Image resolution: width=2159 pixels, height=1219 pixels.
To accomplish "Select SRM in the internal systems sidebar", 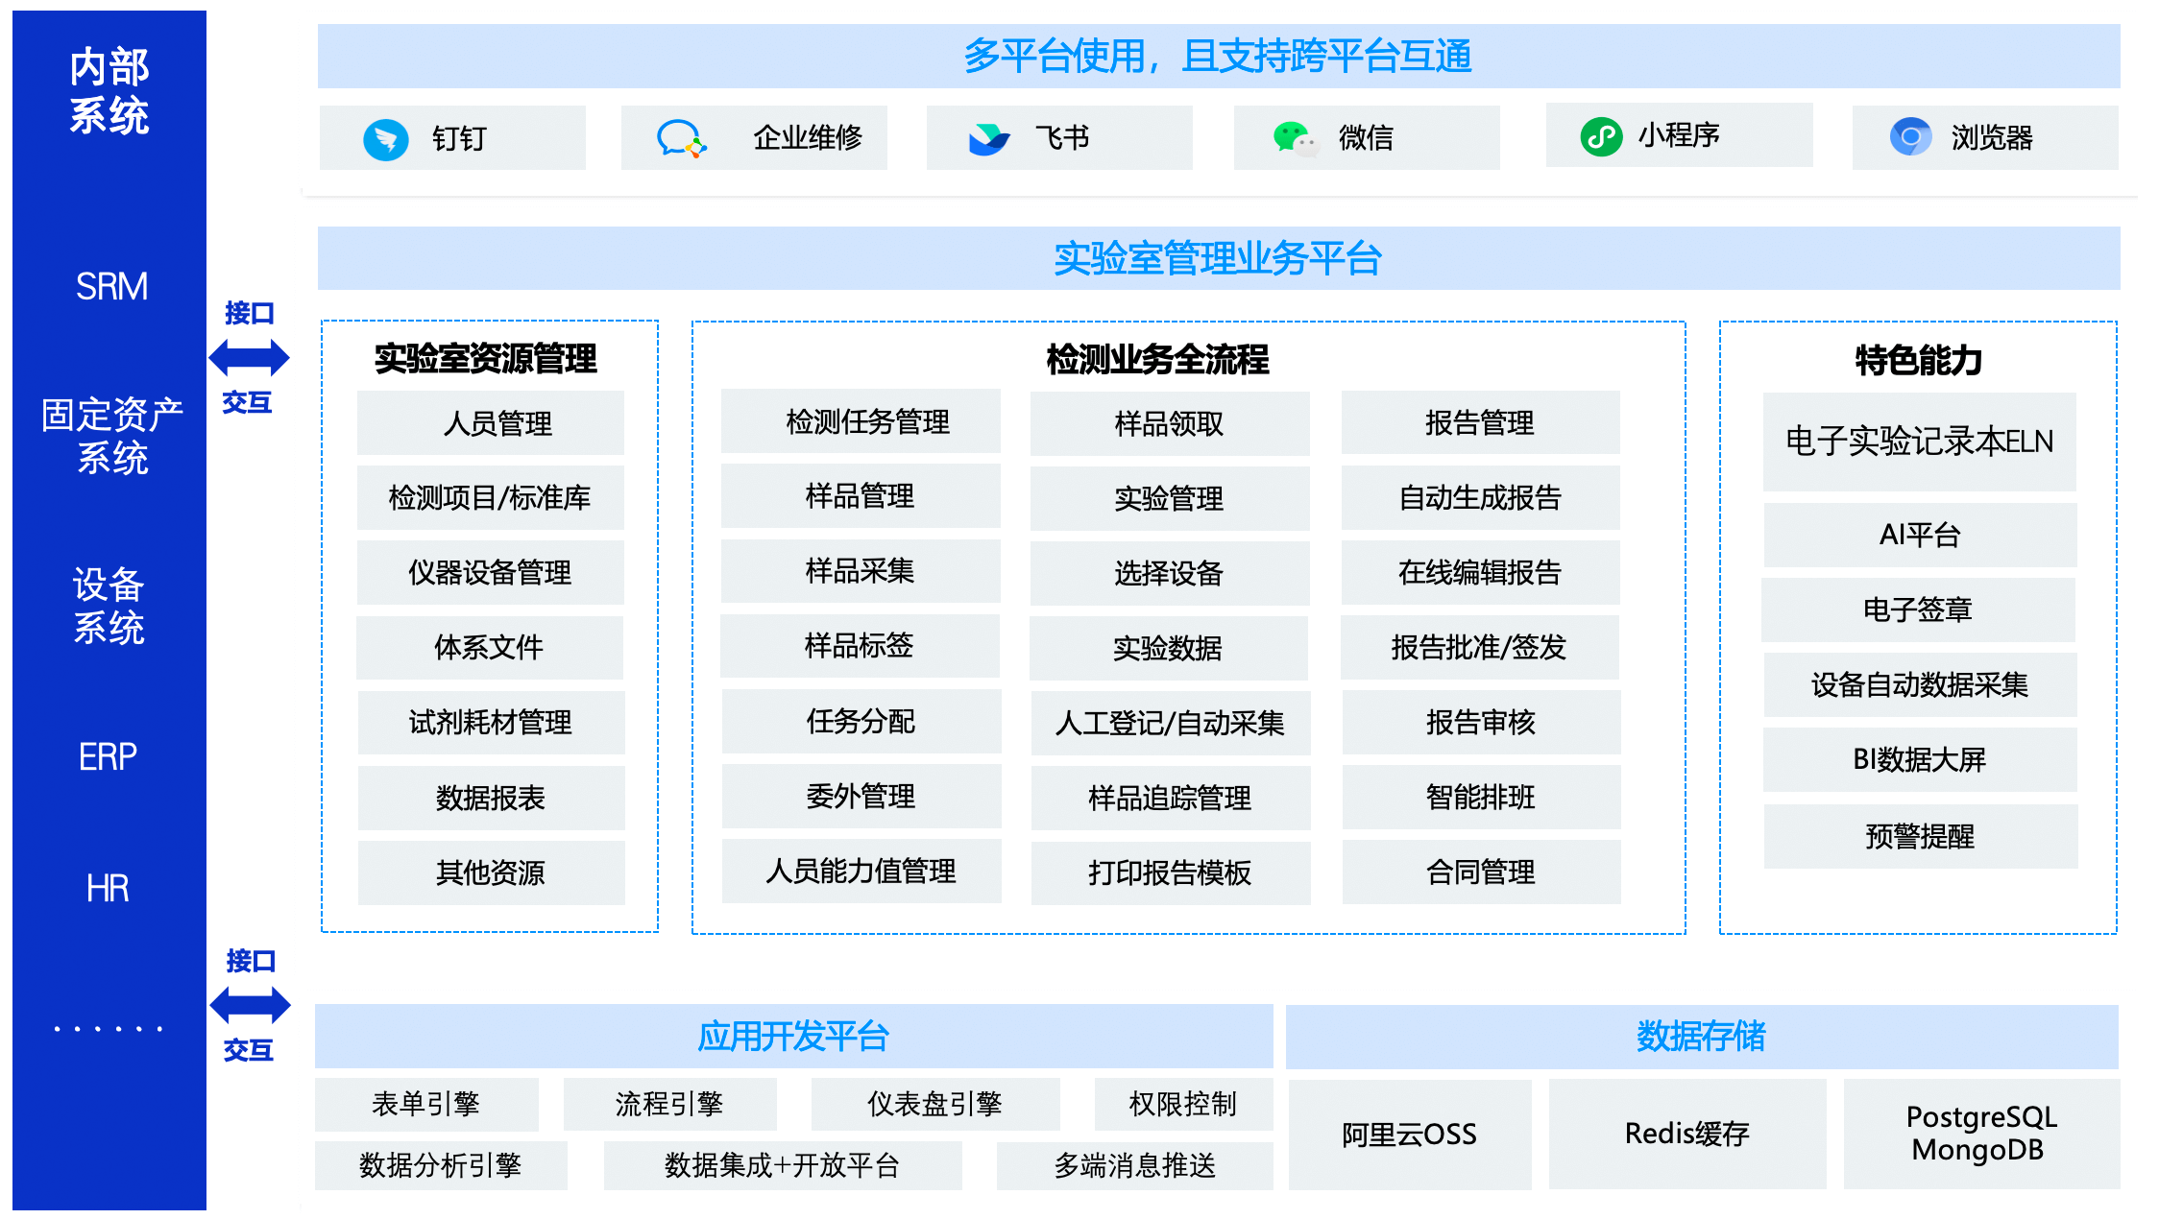I will tap(111, 286).
